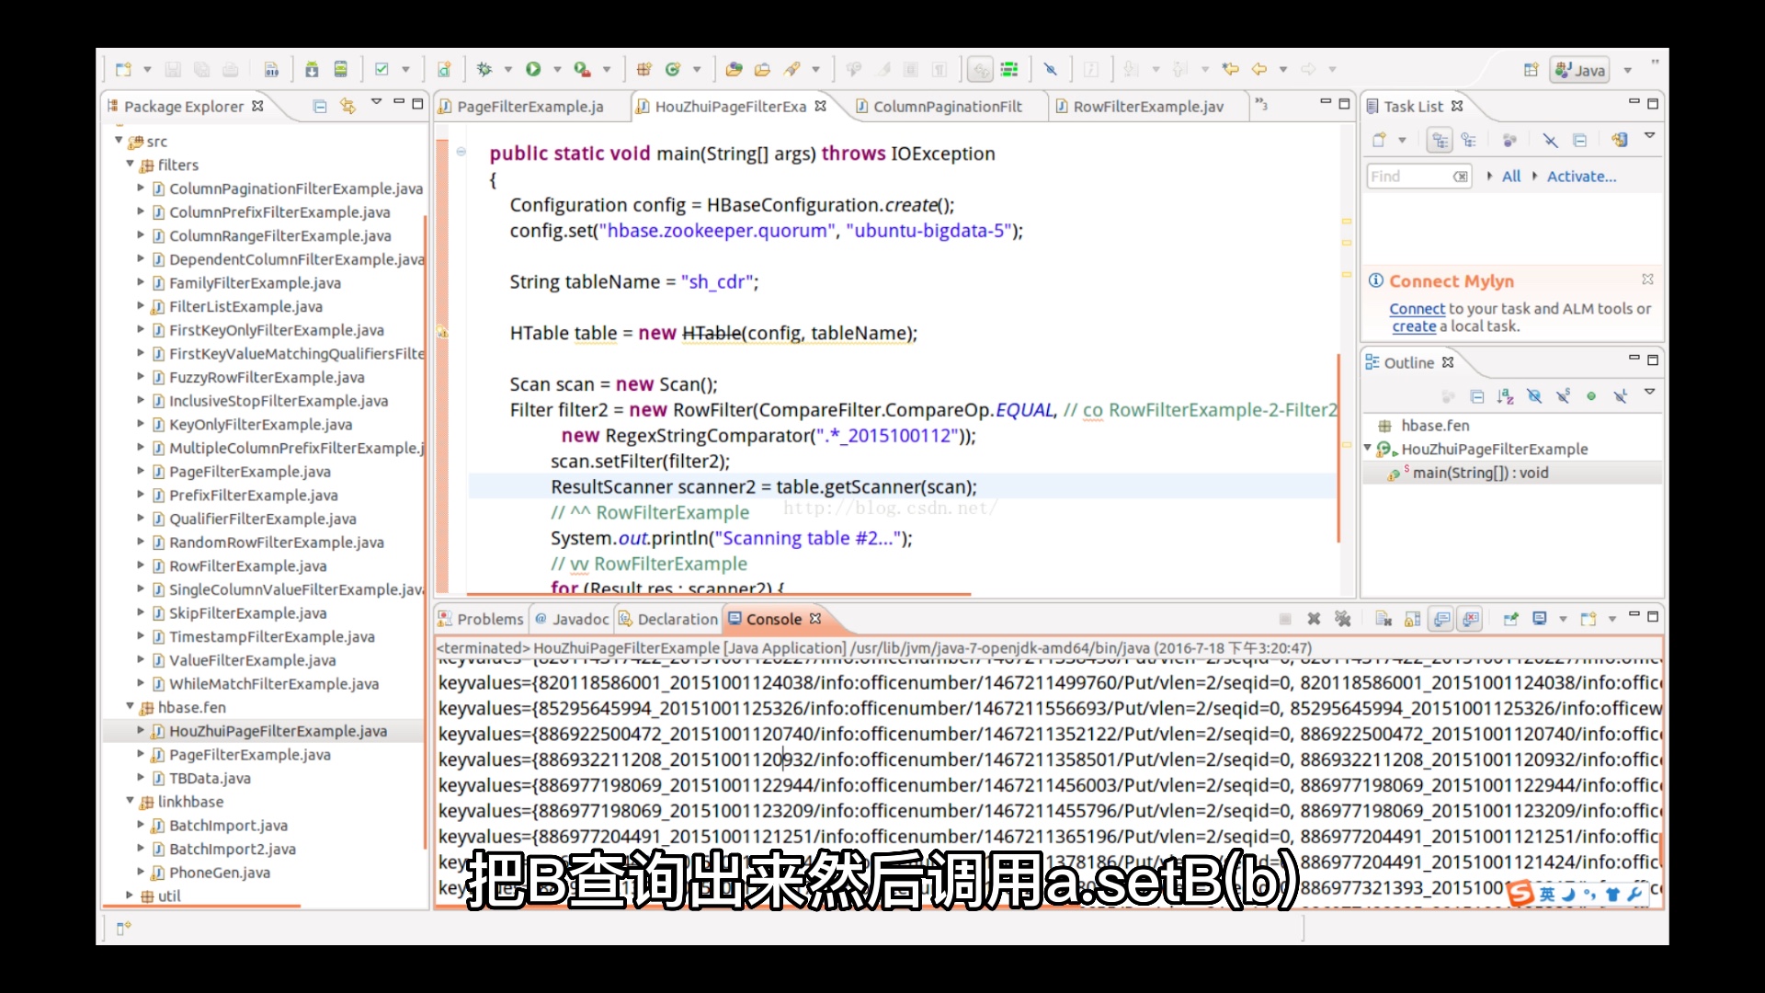The width and height of the screenshot is (1765, 993).
Task: Click Synchronize Changed icon in Task List
Action: click(x=1619, y=140)
